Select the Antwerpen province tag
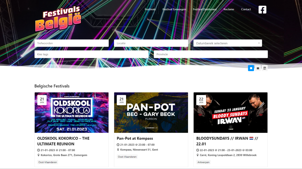Image resolution: width=302 pixels, height=169 pixels. [x=204, y=162]
